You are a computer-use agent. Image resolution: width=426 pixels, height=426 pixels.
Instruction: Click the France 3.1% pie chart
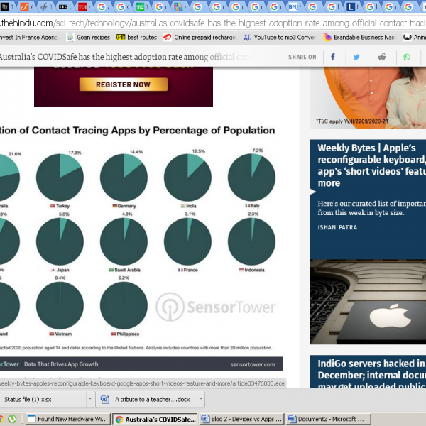coord(187,241)
